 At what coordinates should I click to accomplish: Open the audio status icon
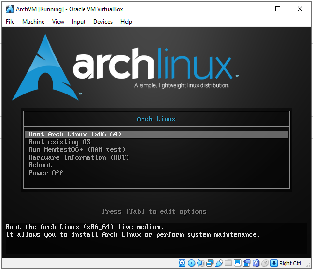click(x=200, y=263)
